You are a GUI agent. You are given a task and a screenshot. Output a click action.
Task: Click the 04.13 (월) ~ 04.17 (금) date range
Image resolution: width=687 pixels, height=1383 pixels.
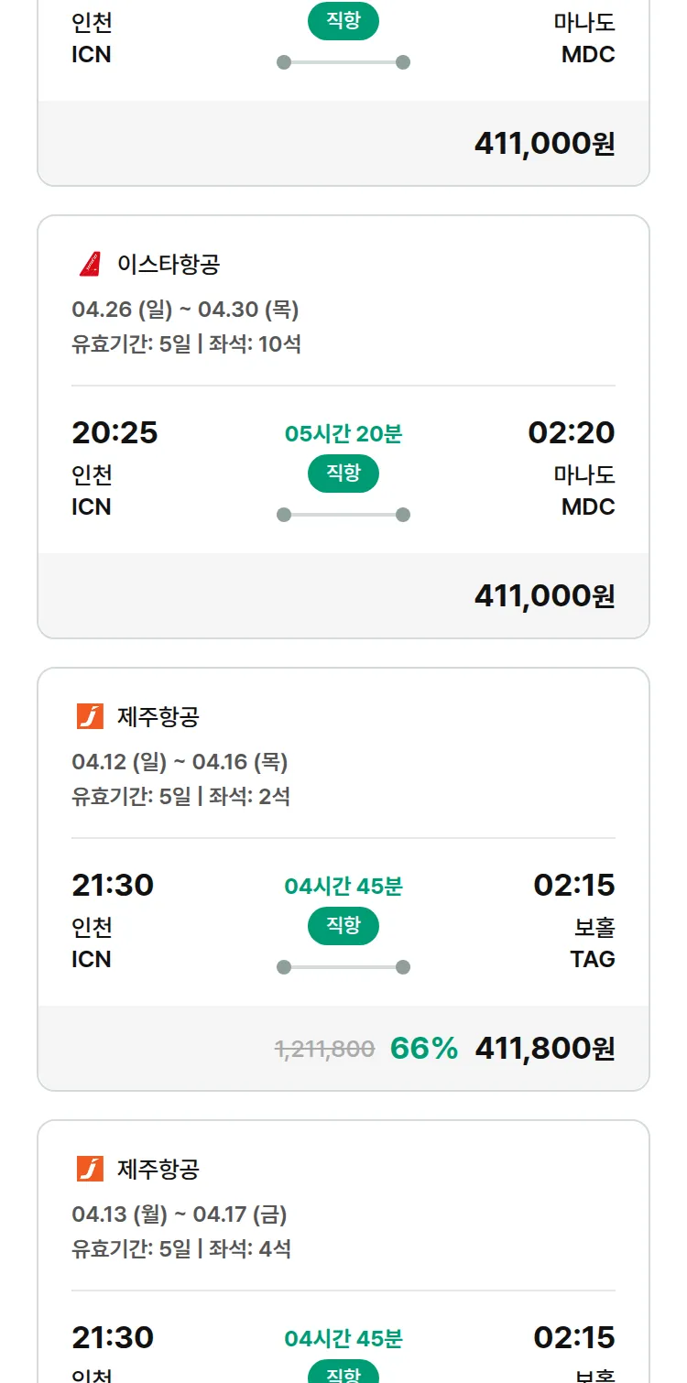[x=180, y=1214]
